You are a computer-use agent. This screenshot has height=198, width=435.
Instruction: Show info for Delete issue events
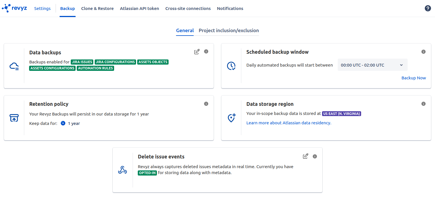(x=315, y=156)
